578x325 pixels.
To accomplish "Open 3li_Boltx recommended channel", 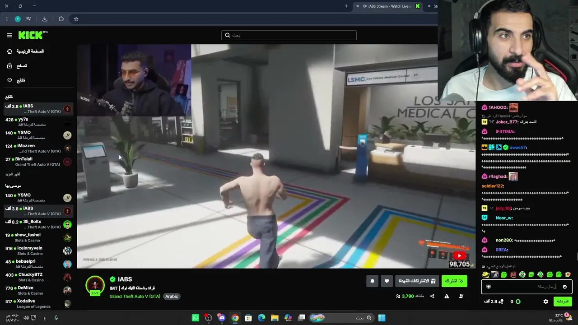I will tap(38, 224).
